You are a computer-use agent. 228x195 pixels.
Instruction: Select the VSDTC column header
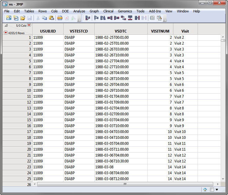[x=121, y=31]
